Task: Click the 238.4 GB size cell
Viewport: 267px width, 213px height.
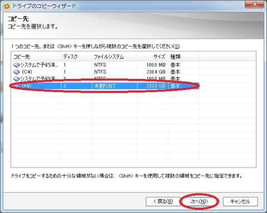Action: pos(156,72)
